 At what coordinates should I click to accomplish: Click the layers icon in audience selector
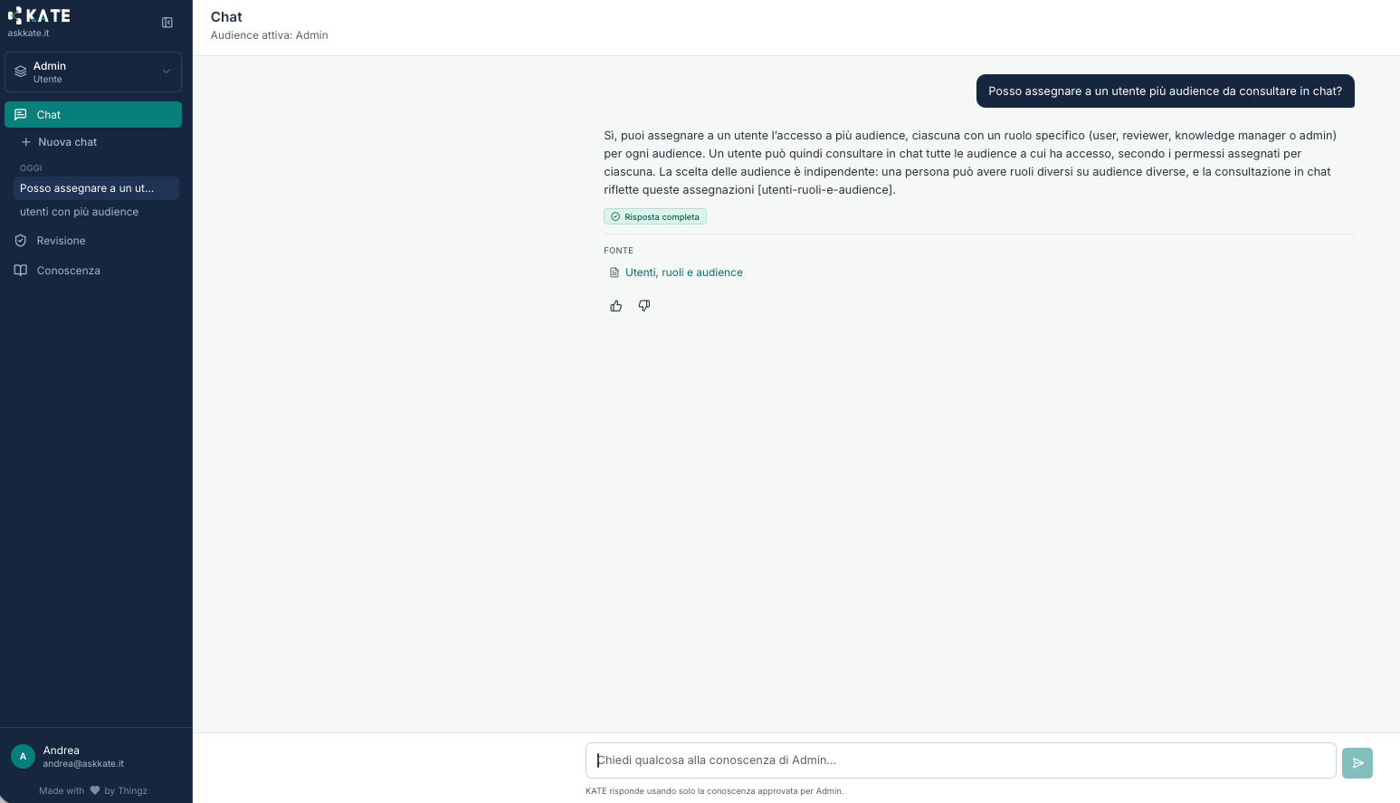(21, 72)
